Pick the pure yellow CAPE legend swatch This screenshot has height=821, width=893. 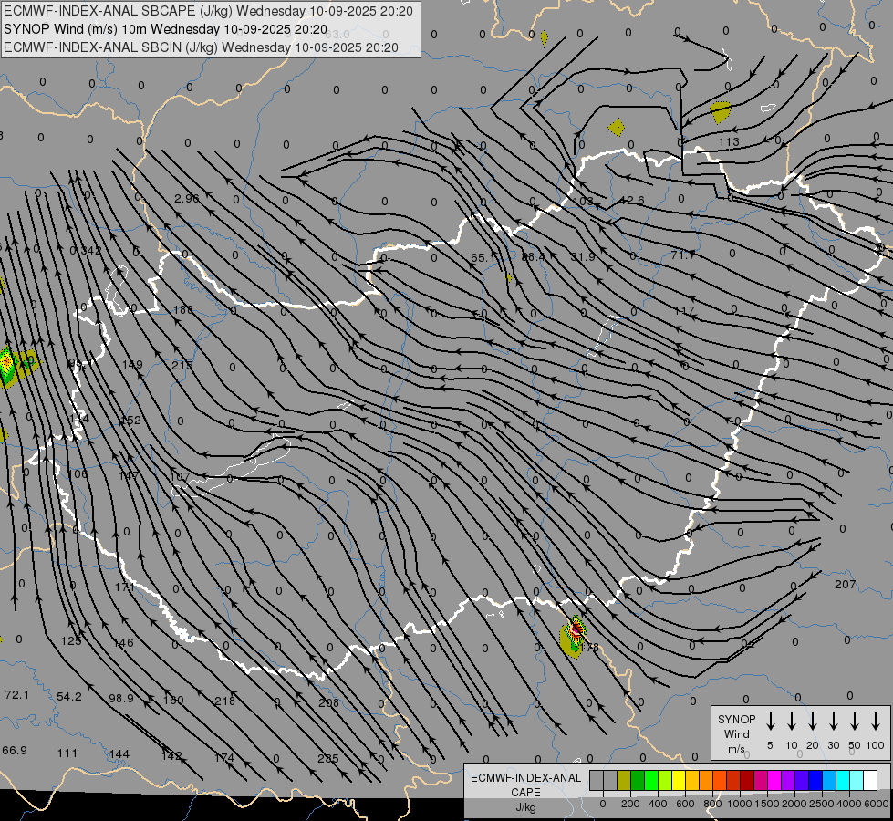[679, 781]
